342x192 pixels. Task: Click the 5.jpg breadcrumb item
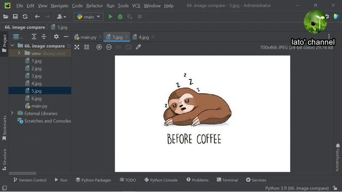(x=59, y=27)
